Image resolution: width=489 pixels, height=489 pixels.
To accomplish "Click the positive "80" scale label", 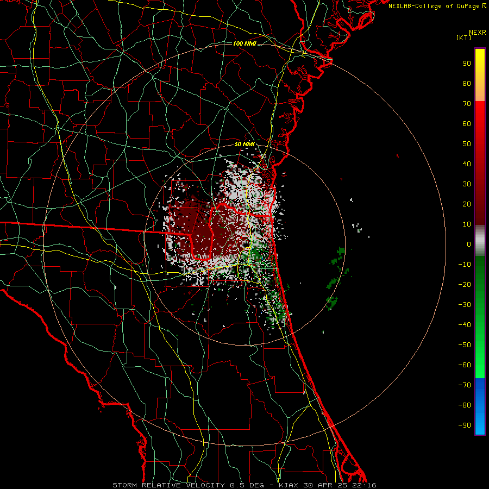I will [467, 84].
